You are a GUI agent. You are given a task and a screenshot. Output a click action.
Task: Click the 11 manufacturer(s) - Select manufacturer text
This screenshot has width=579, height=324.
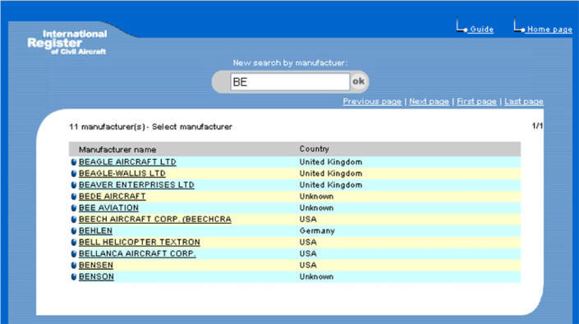pos(150,127)
